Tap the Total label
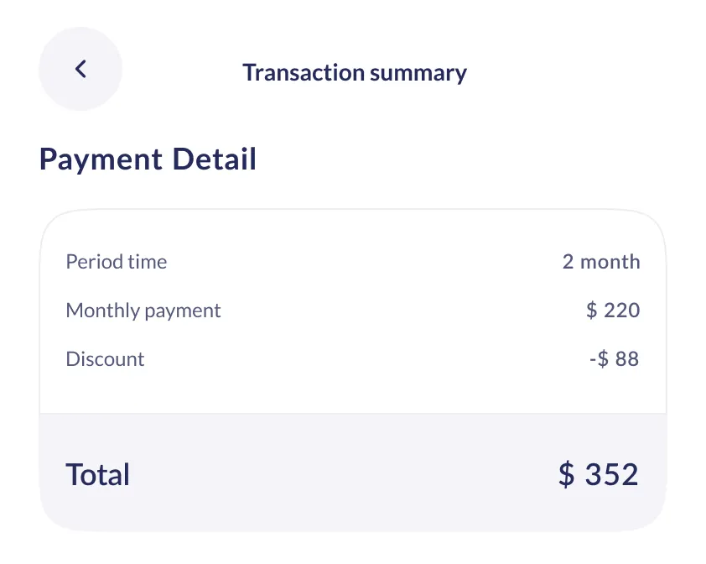This screenshot has height=564, width=706. click(x=97, y=475)
